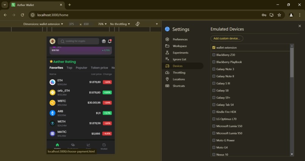305x161 pixels.
Task: Close the DevTools Settings panel
Action: click(x=300, y=26)
